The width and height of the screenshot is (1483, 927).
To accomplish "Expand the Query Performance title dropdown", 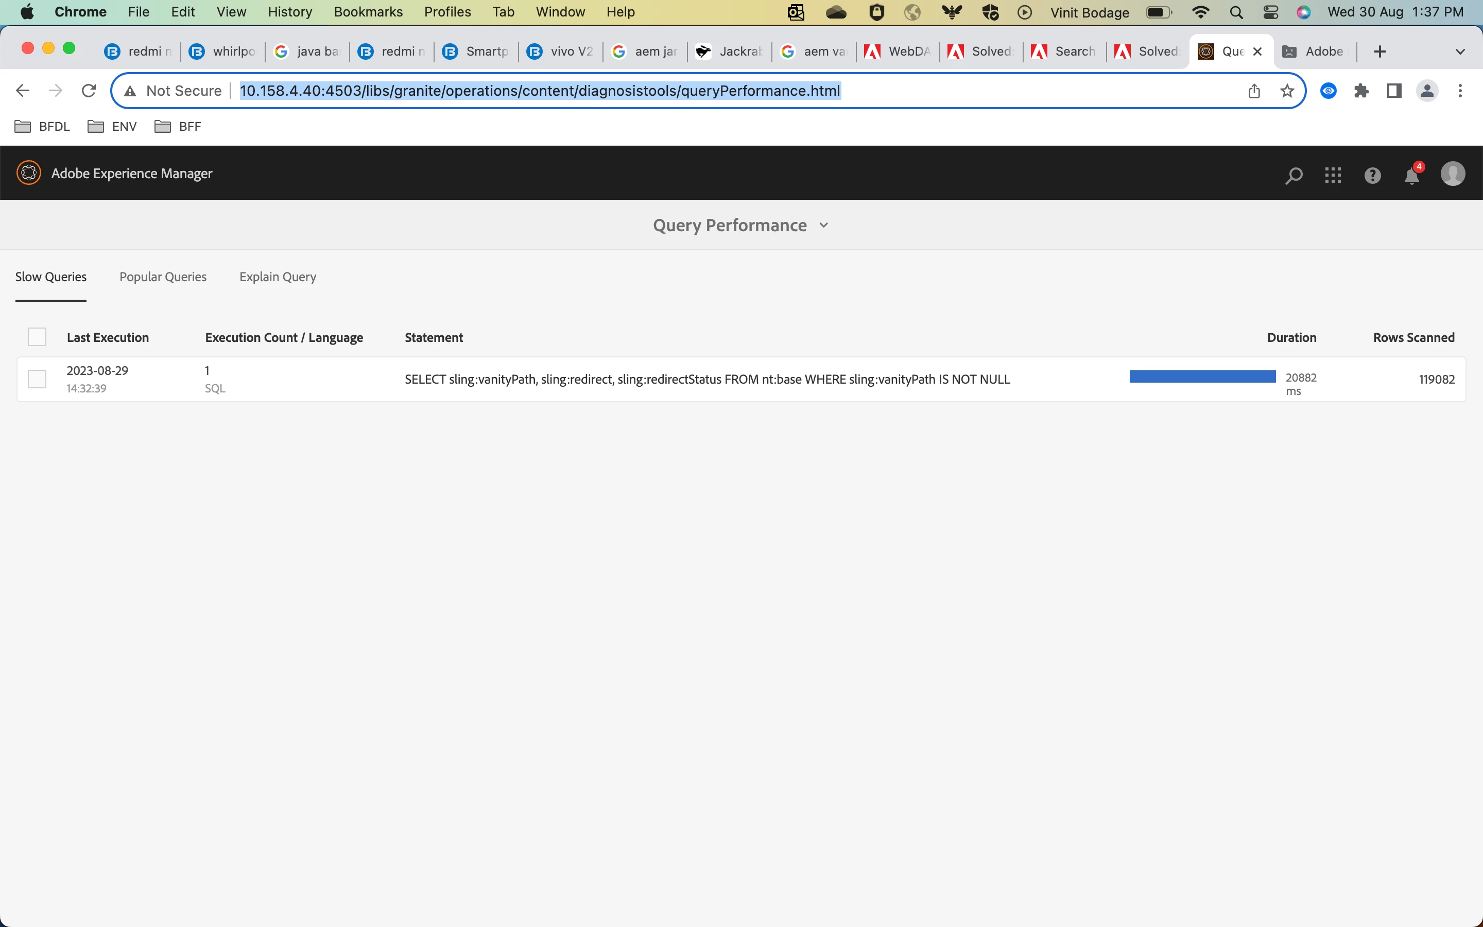I will (823, 225).
